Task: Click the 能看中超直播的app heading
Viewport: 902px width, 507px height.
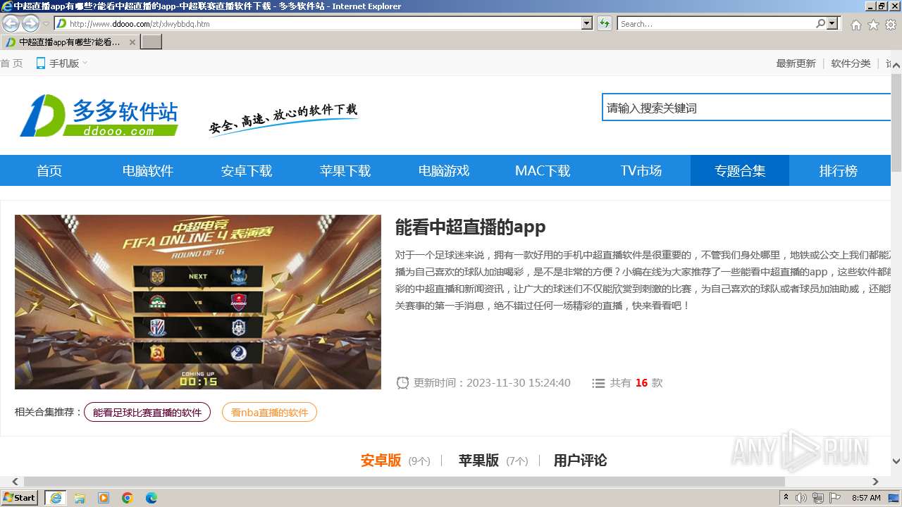Action: [470, 227]
